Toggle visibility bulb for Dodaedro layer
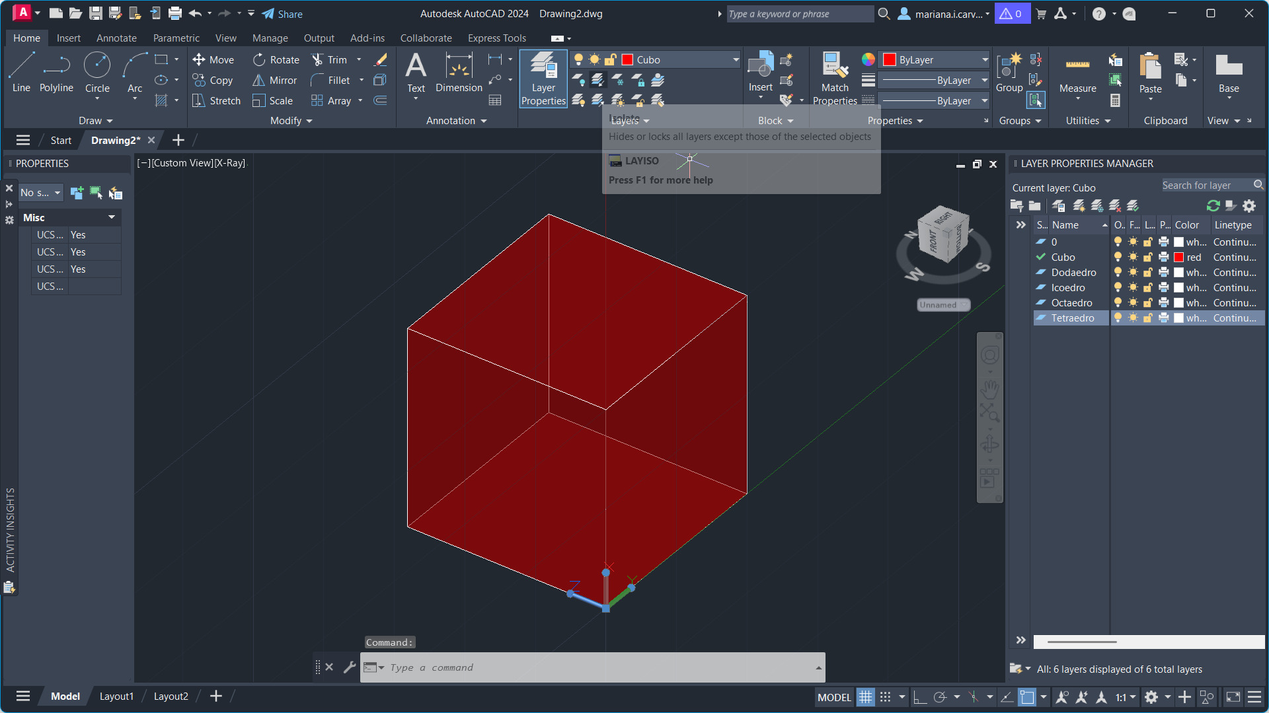1269x713 pixels. [x=1118, y=273]
